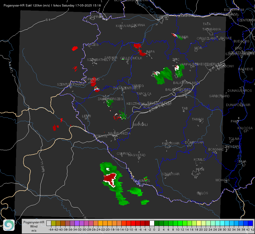255x234 pixels.
Task: Select the grey first swatch of the wind scale
Action: [49, 223]
